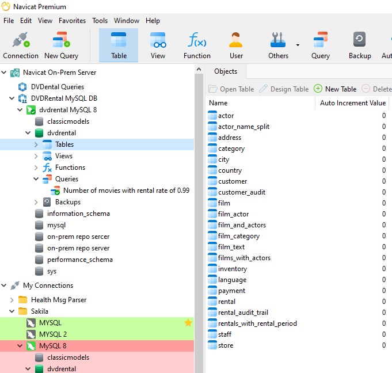Image resolution: width=392 pixels, height=373 pixels.
Task: Collapse the Sakila folder
Action: (12, 311)
